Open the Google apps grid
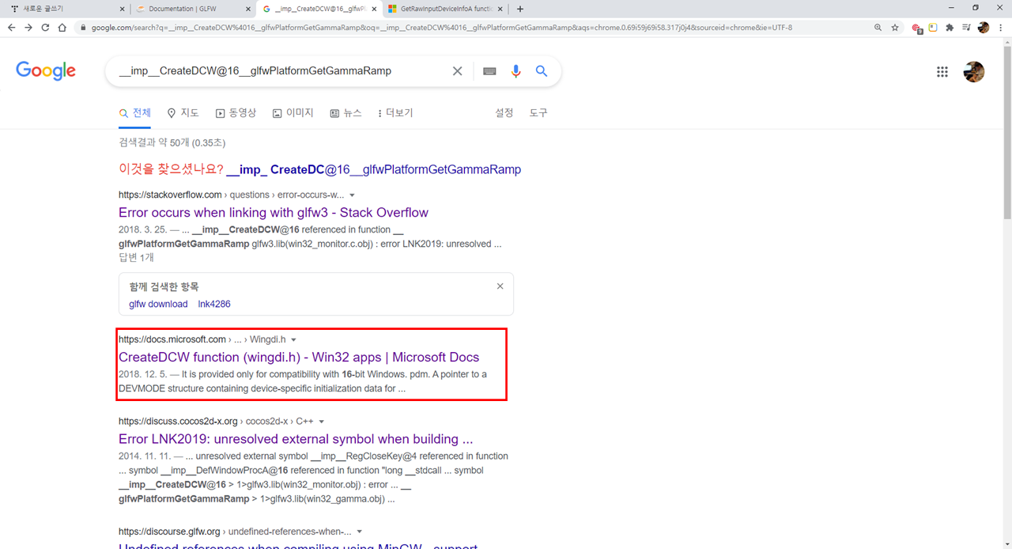The width and height of the screenshot is (1012, 549). [942, 72]
